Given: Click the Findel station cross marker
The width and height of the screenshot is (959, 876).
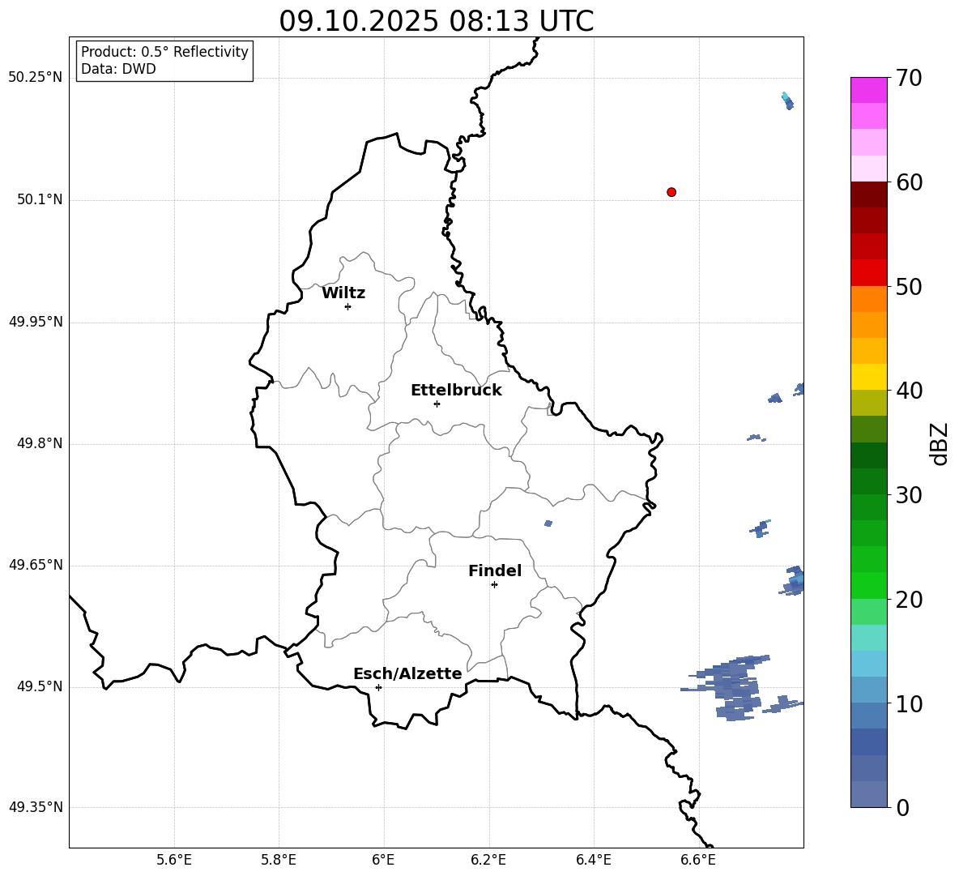Looking at the screenshot, I should (494, 585).
